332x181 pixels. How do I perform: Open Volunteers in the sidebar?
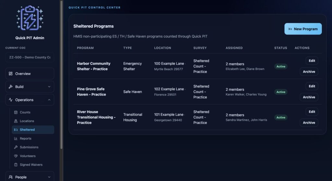[x=33, y=156]
